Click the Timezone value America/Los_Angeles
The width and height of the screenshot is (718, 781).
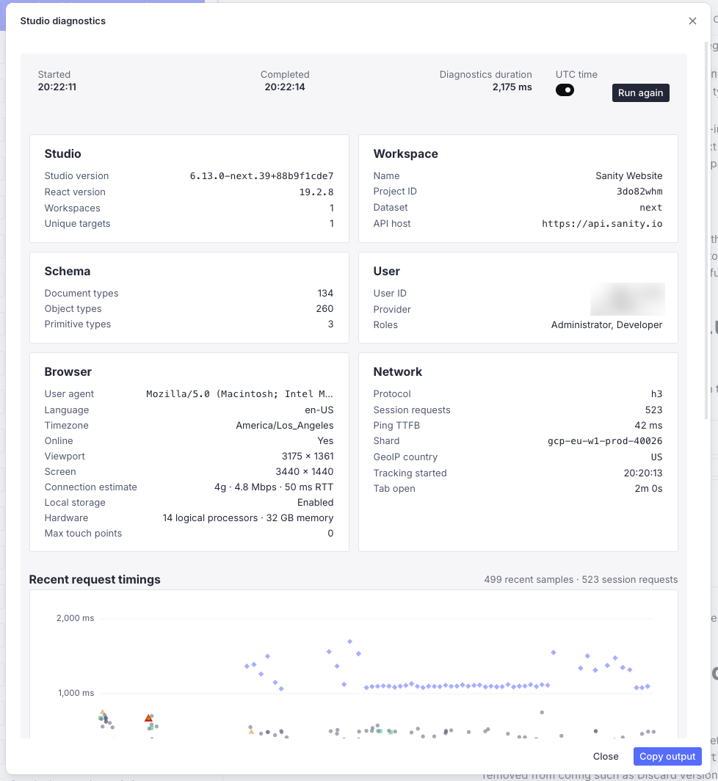(285, 426)
